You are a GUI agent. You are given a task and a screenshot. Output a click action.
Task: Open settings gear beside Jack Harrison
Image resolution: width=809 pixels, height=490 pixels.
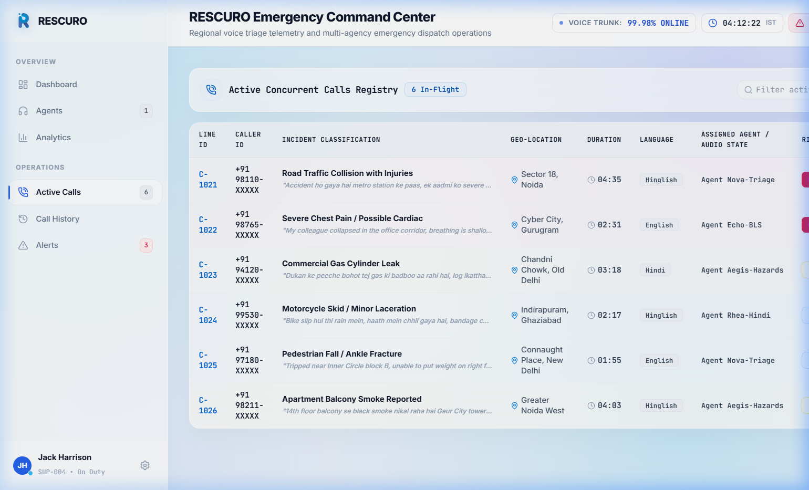(x=145, y=465)
